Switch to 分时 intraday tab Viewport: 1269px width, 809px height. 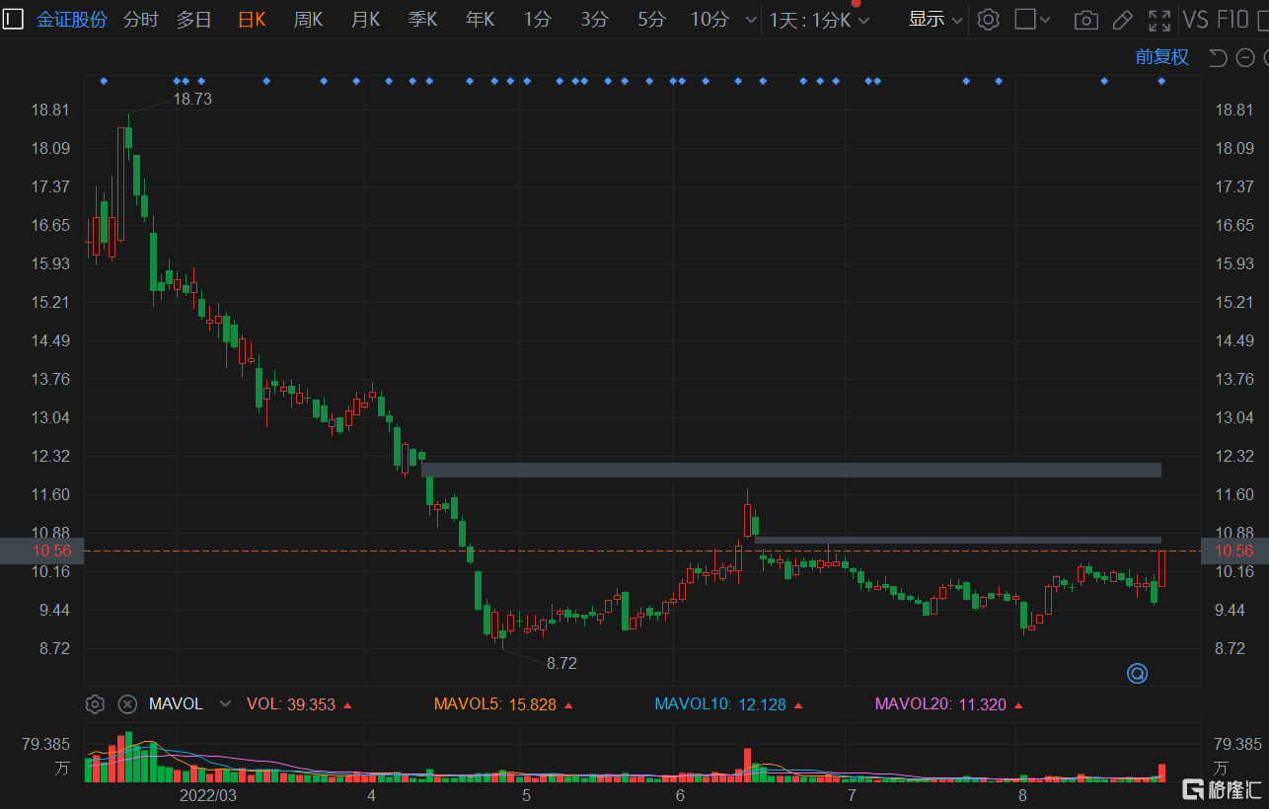(x=140, y=19)
